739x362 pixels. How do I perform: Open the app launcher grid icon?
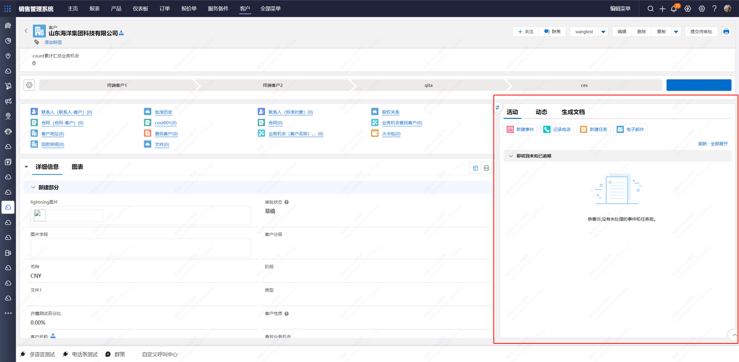[8, 9]
